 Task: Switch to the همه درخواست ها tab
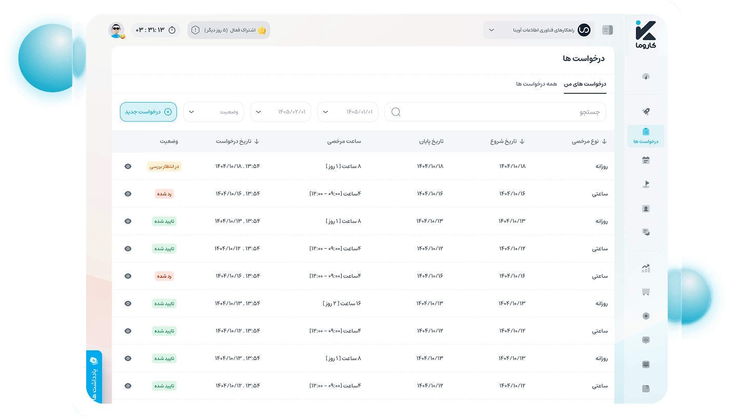click(537, 84)
